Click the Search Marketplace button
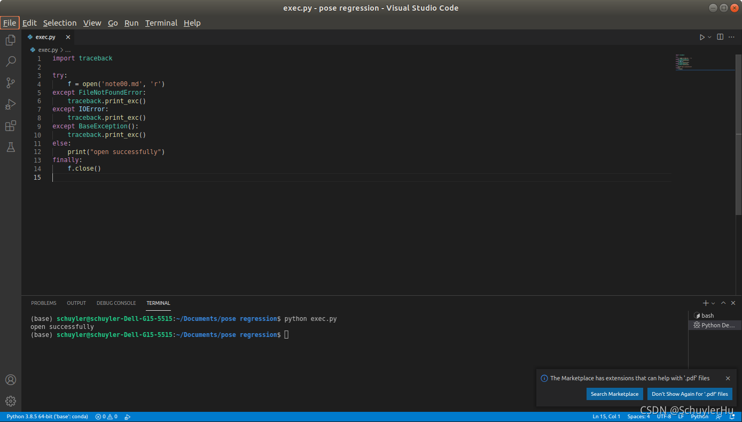Screen dimensions: 742x422 (614, 394)
